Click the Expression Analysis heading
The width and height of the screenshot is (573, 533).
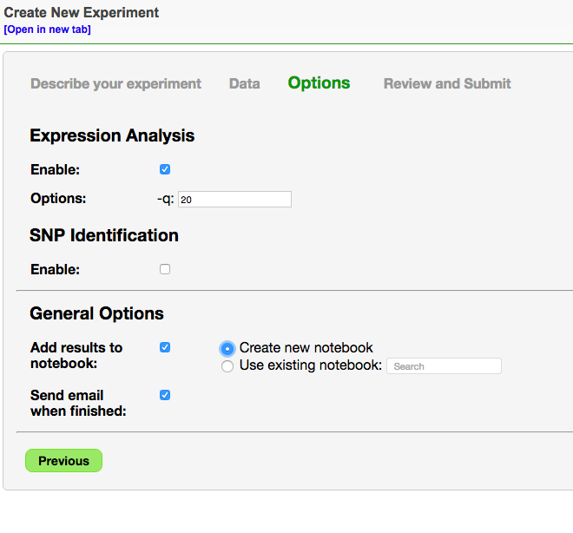point(112,135)
